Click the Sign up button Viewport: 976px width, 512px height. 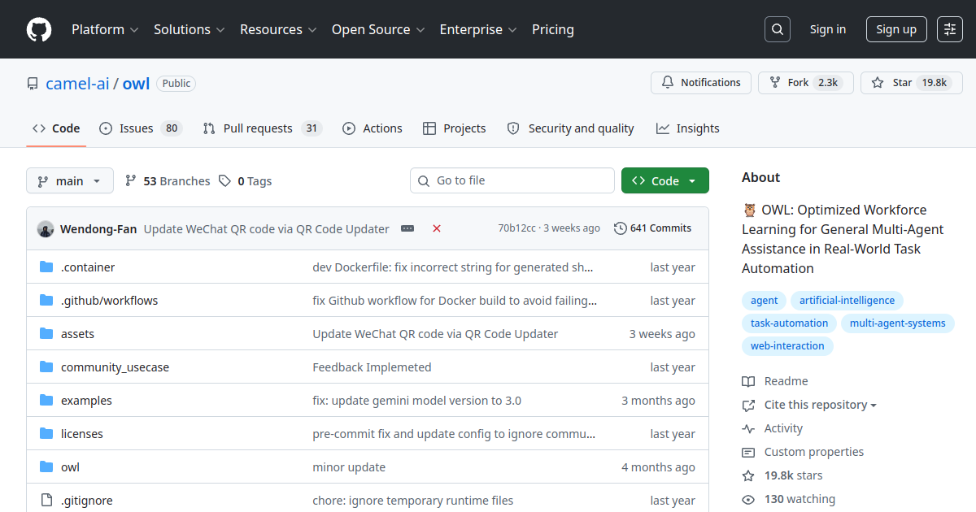(896, 29)
